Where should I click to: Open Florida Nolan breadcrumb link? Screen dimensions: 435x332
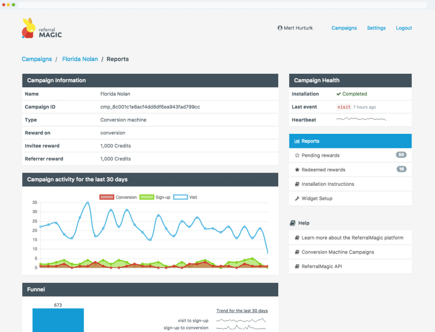(80, 59)
